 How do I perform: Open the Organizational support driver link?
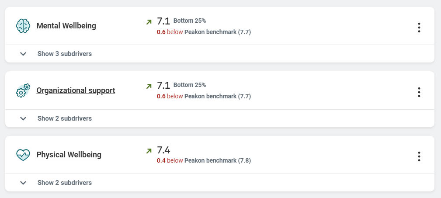76,90
